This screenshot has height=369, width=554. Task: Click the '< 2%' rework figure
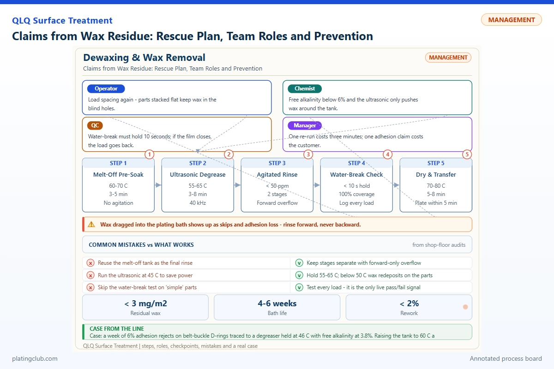coord(409,304)
